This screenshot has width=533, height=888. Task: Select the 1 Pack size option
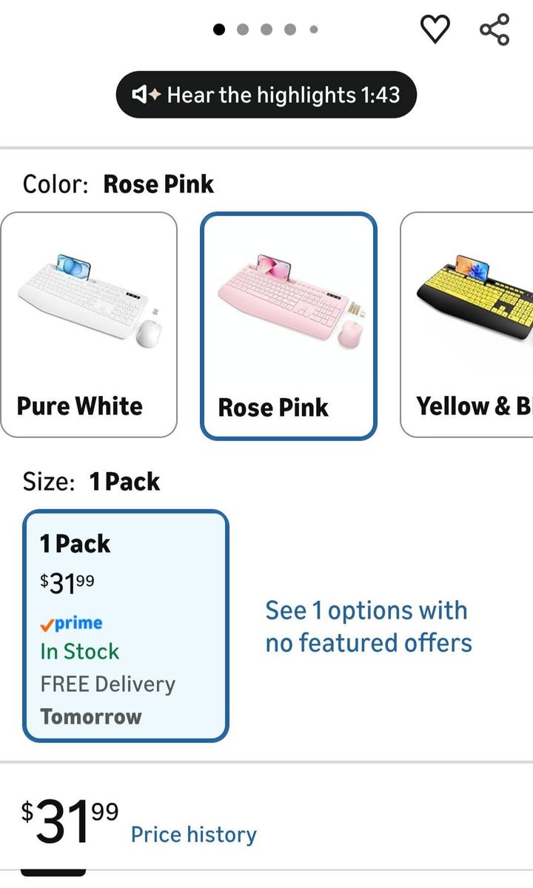[126, 626]
